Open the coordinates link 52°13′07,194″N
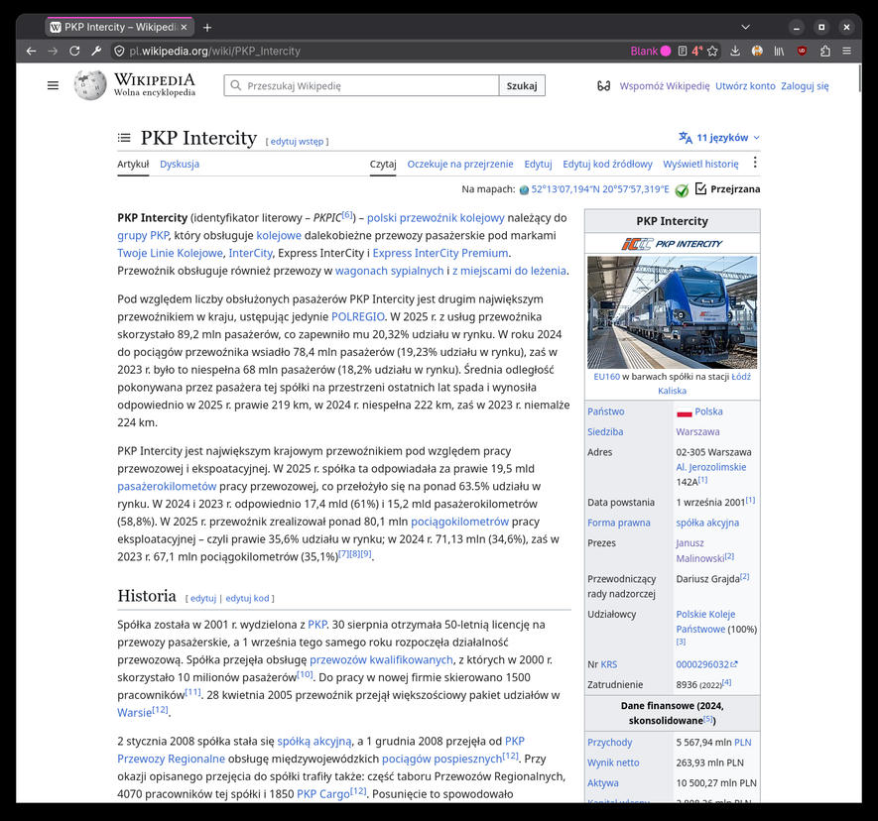Screen dimensions: 878x821 coord(600,189)
